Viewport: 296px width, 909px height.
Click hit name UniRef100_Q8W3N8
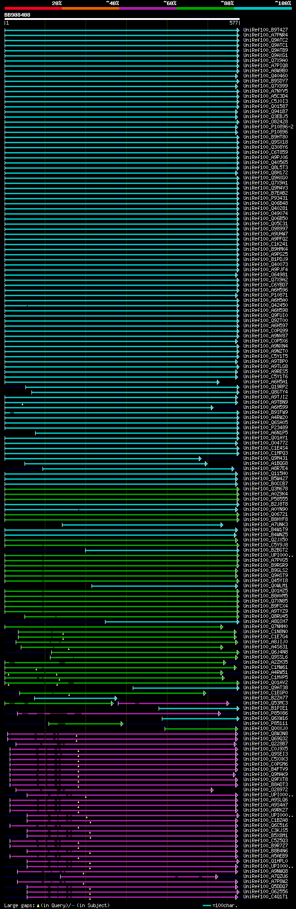point(265,733)
